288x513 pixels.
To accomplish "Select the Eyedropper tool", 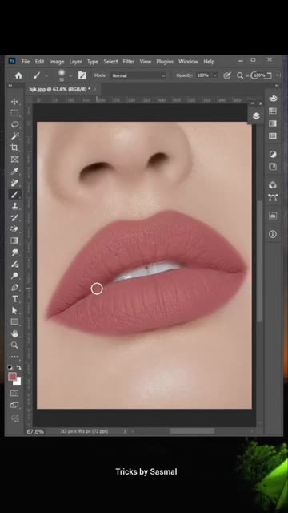I will (x=14, y=171).
